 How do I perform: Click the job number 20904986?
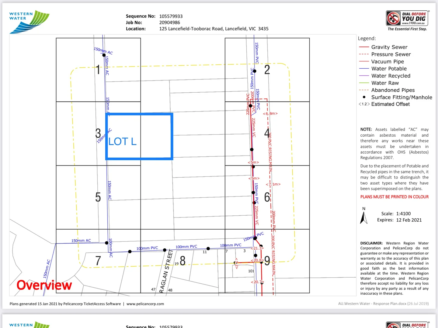pyautogui.click(x=169, y=22)
